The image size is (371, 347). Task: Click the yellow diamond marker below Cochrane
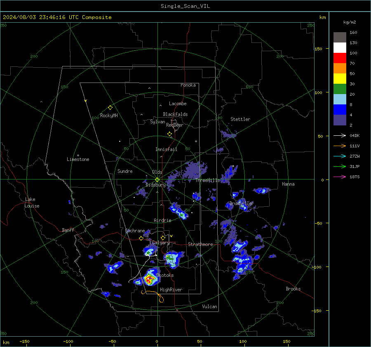point(141,238)
